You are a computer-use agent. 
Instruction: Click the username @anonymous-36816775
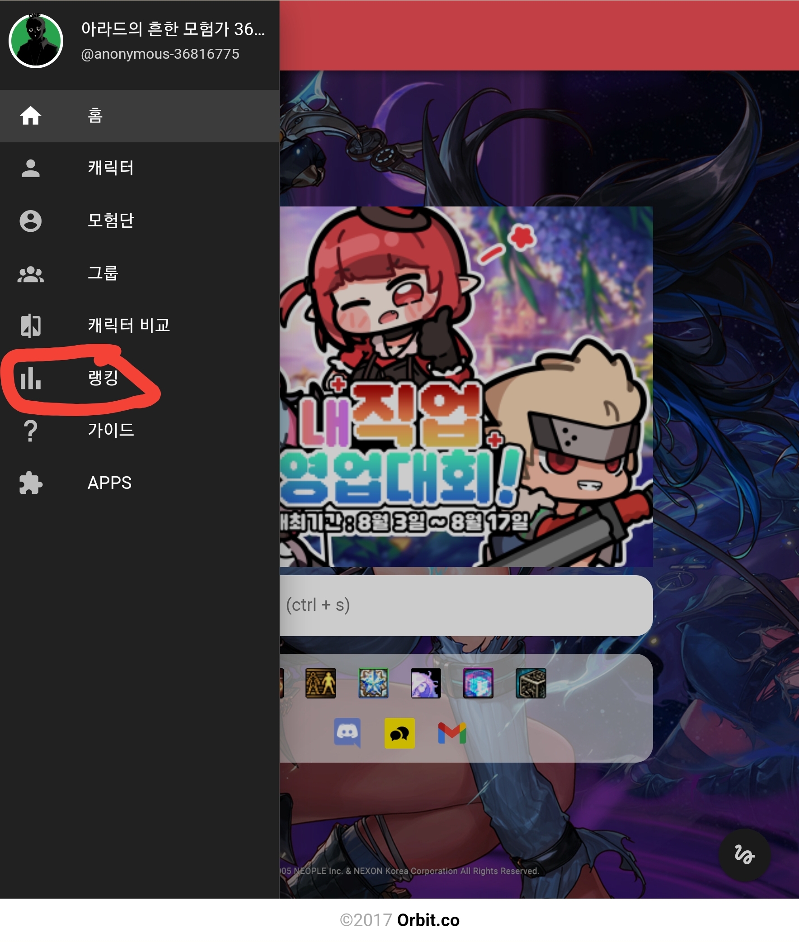[160, 54]
